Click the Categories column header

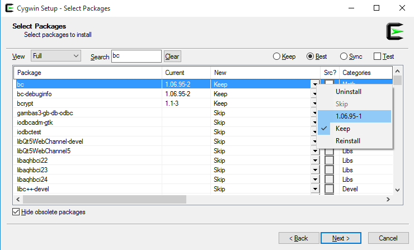pyautogui.click(x=366, y=73)
